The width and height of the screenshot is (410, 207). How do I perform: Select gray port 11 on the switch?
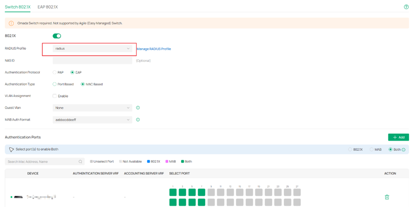pyautogui.click(x=220, y=192)
